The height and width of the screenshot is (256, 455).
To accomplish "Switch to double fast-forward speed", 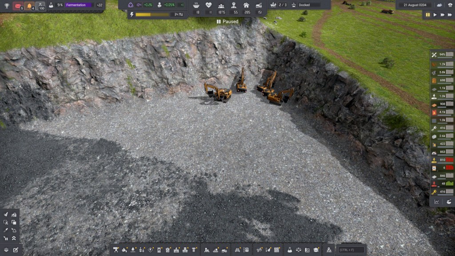I will coord(442,15).
